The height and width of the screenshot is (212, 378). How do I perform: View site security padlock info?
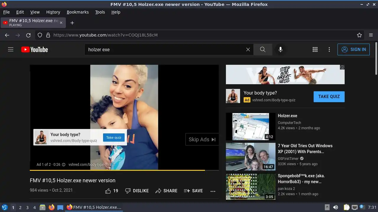pyautogui.click(x=48, y=35)
